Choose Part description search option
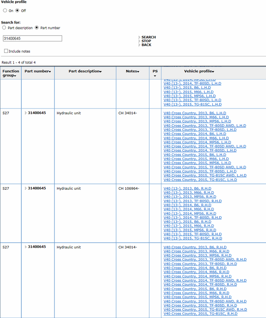 [4, 28]
